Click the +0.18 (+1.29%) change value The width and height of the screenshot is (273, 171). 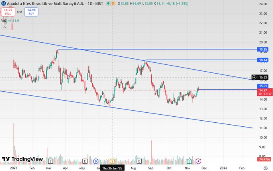click(177, 3)
